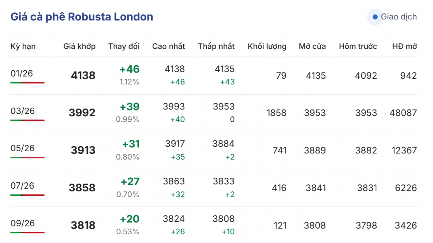Screen dimensions: 433x243
Task: Click the blue dot beside Giao dịch
Action: [375, 17]
